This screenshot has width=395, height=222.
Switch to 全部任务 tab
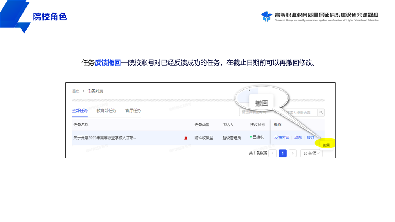79,111
